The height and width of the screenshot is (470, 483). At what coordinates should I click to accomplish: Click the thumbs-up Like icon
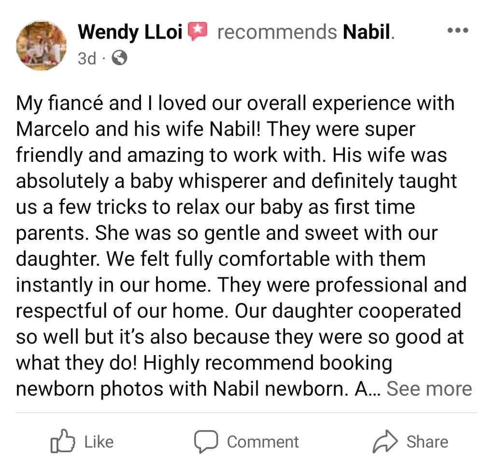click(x=62, y=442)
